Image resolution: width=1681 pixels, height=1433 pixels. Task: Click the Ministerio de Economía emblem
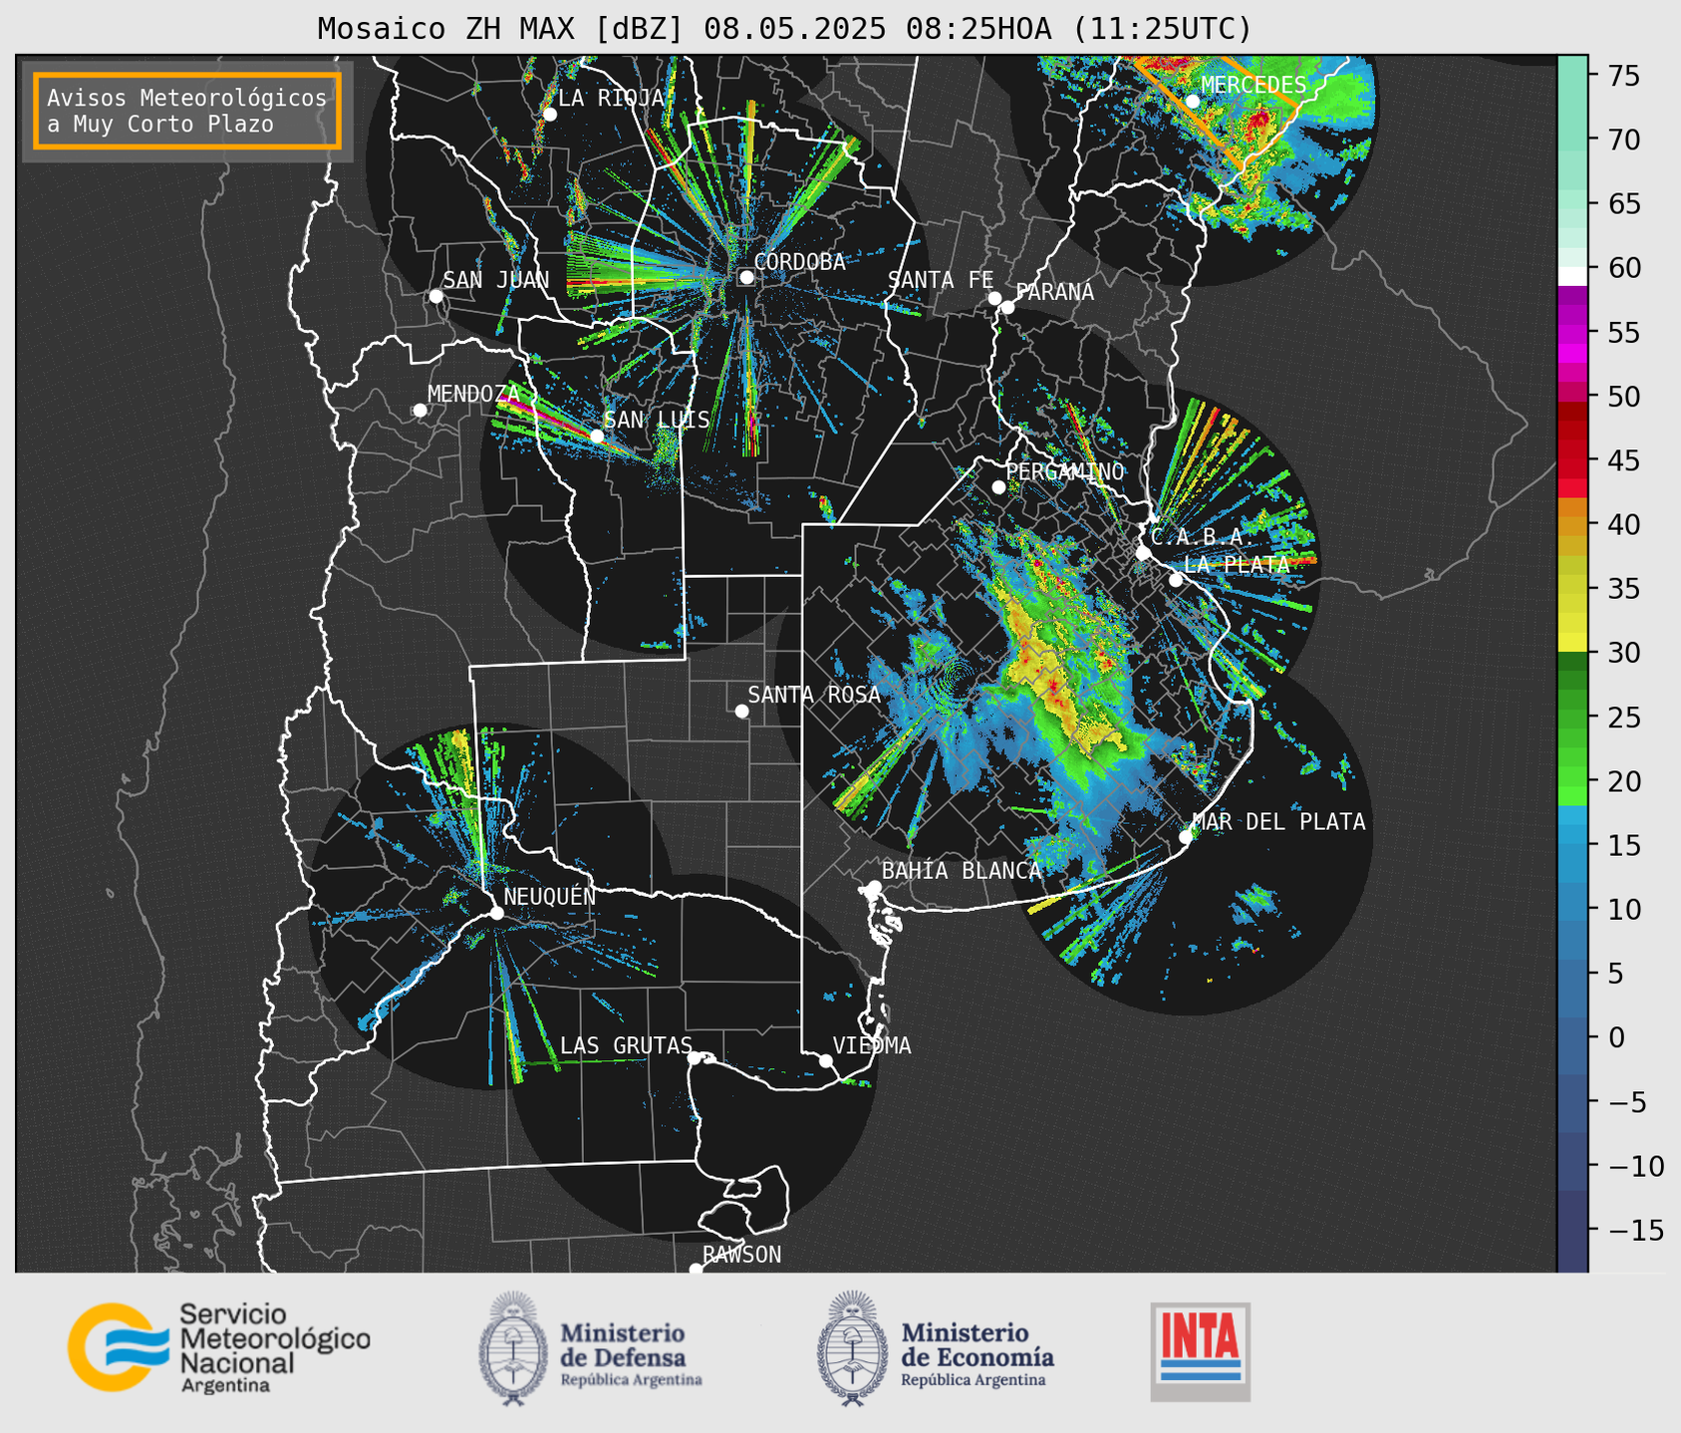852,1348
